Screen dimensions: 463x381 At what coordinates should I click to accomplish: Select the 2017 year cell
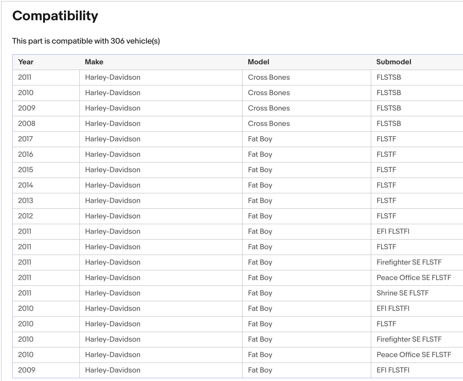pos(26,139)
